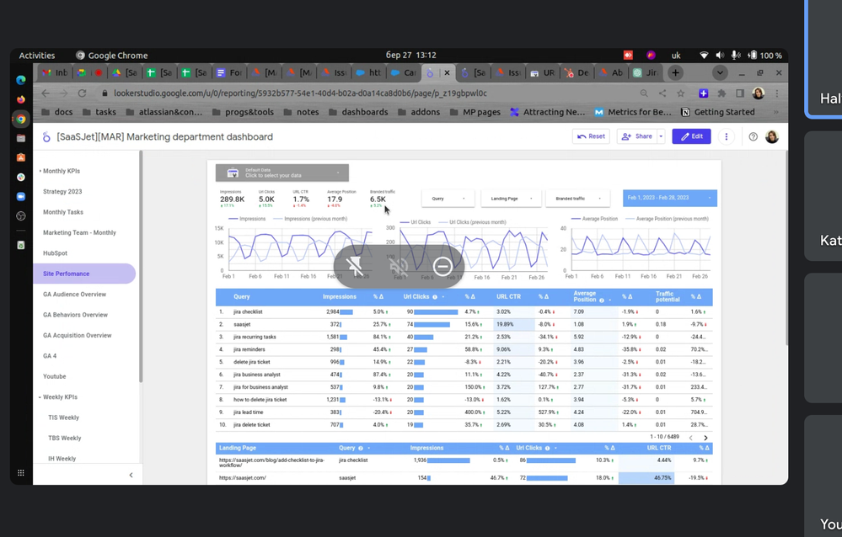Viewport: 842px width, 537px height.
Task: Click the info icon next to Url Clicks
Action: point(435,296)
